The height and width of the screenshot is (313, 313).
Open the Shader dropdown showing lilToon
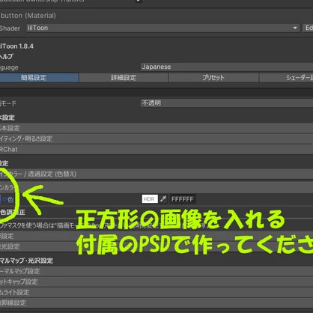coord(162,28)
